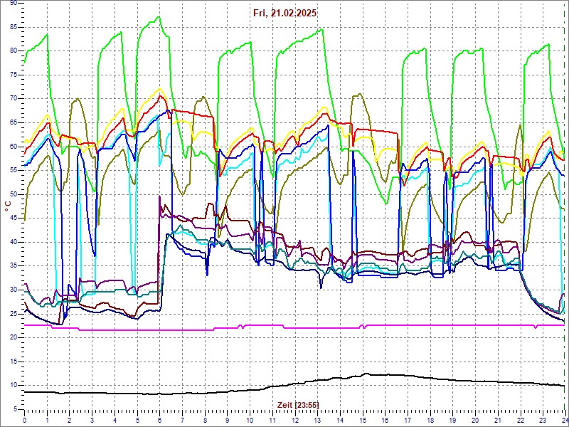Click hour "2" on the time axis
This screenshot has width=569, height=427.
[69, 420]
